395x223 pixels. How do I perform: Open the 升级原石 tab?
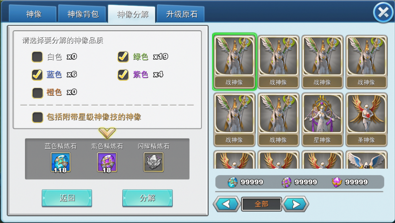pyautogui.click(x=181, y=14)
